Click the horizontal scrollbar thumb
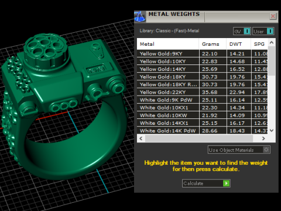 coord(199,138)
